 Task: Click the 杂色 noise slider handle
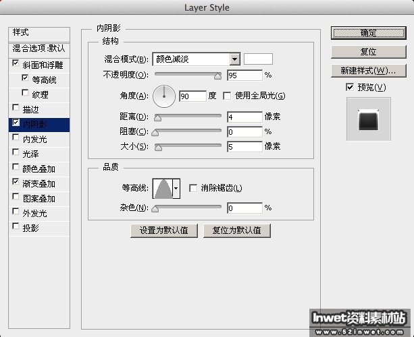[155, 209]
